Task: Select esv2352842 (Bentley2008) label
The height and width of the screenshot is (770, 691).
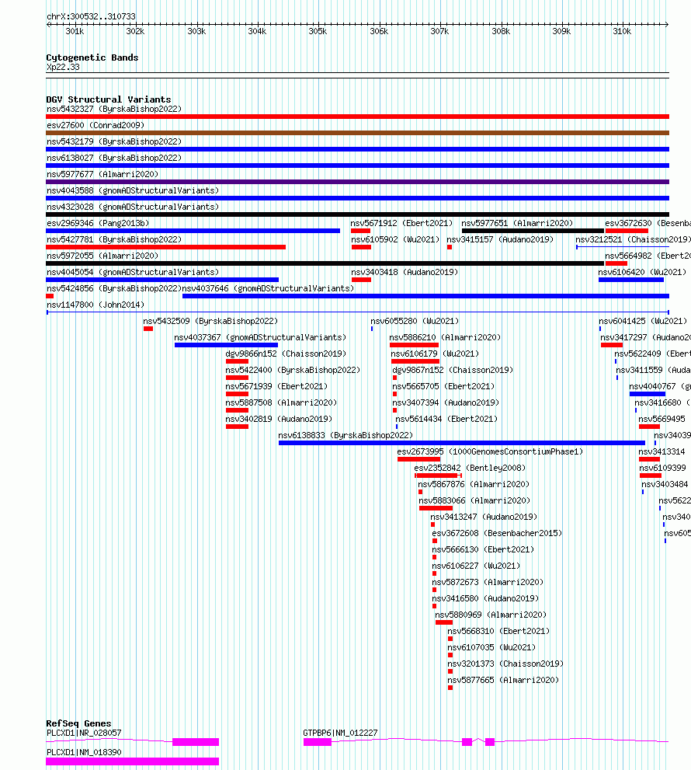Action: (470, 468)
